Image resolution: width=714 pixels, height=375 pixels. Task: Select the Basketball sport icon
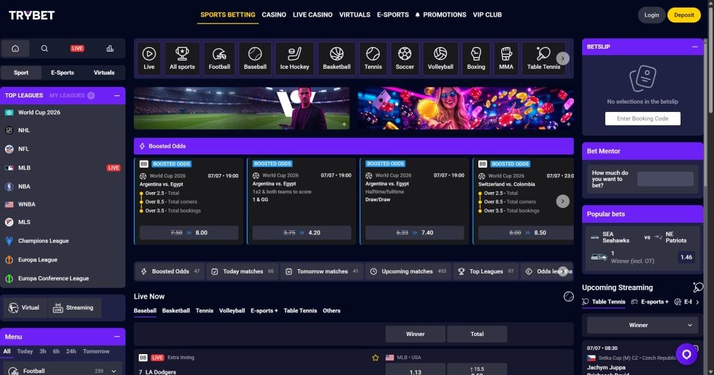(x=337, y=58)
